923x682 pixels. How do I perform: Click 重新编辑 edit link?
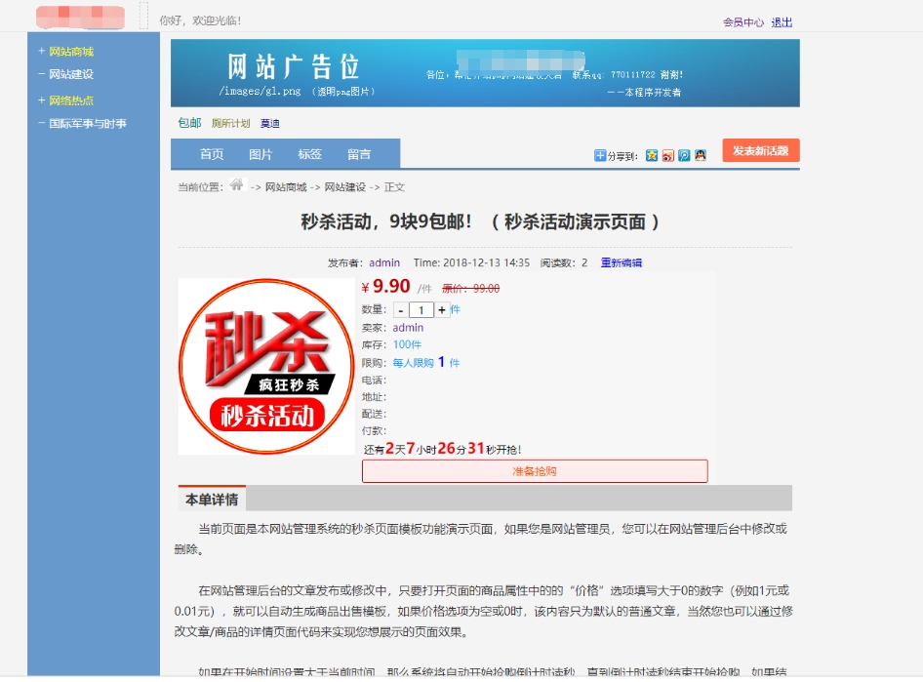(621, 262)
